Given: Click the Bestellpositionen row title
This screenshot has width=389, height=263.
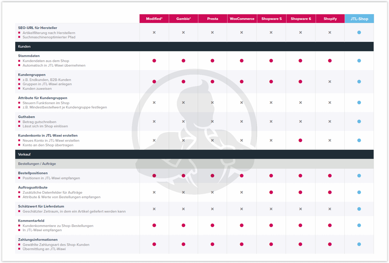Looking at the screenshot, I should pyautogui.click(x=33, y=173).
